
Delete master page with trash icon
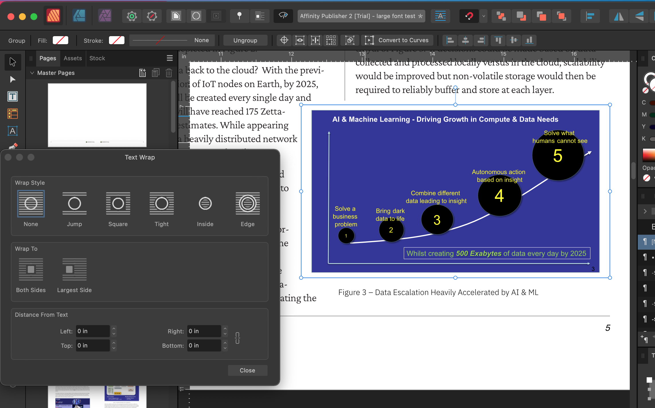click(x=169, y=73)
